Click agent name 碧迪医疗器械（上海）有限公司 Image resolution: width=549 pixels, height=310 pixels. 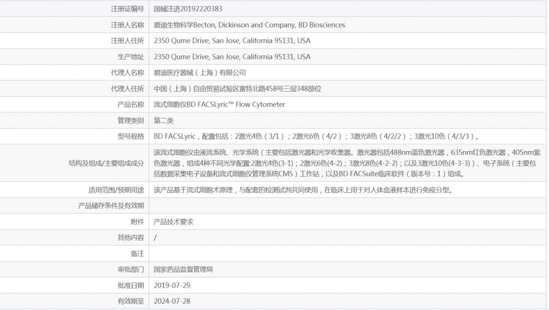pos(200,72)
